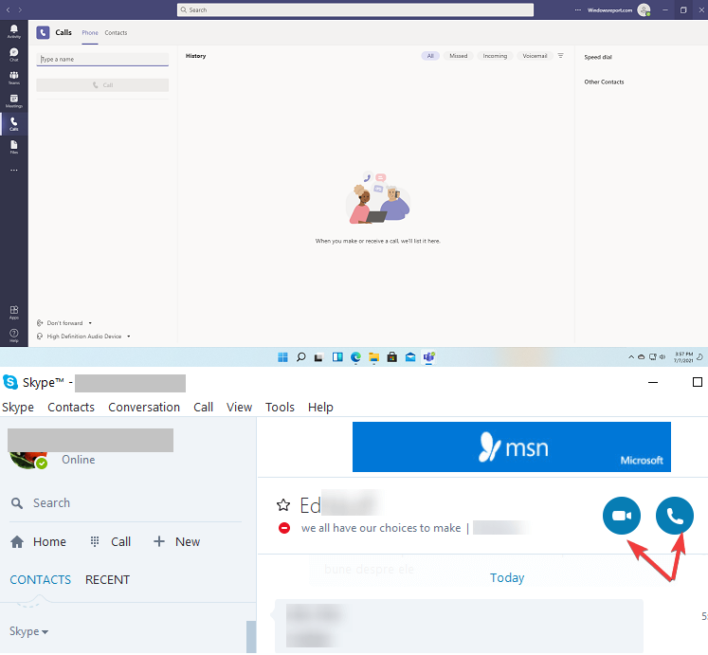708x655 pixels.
Task: Select Calls in the Teams sidebar
Action: (14, 124)
